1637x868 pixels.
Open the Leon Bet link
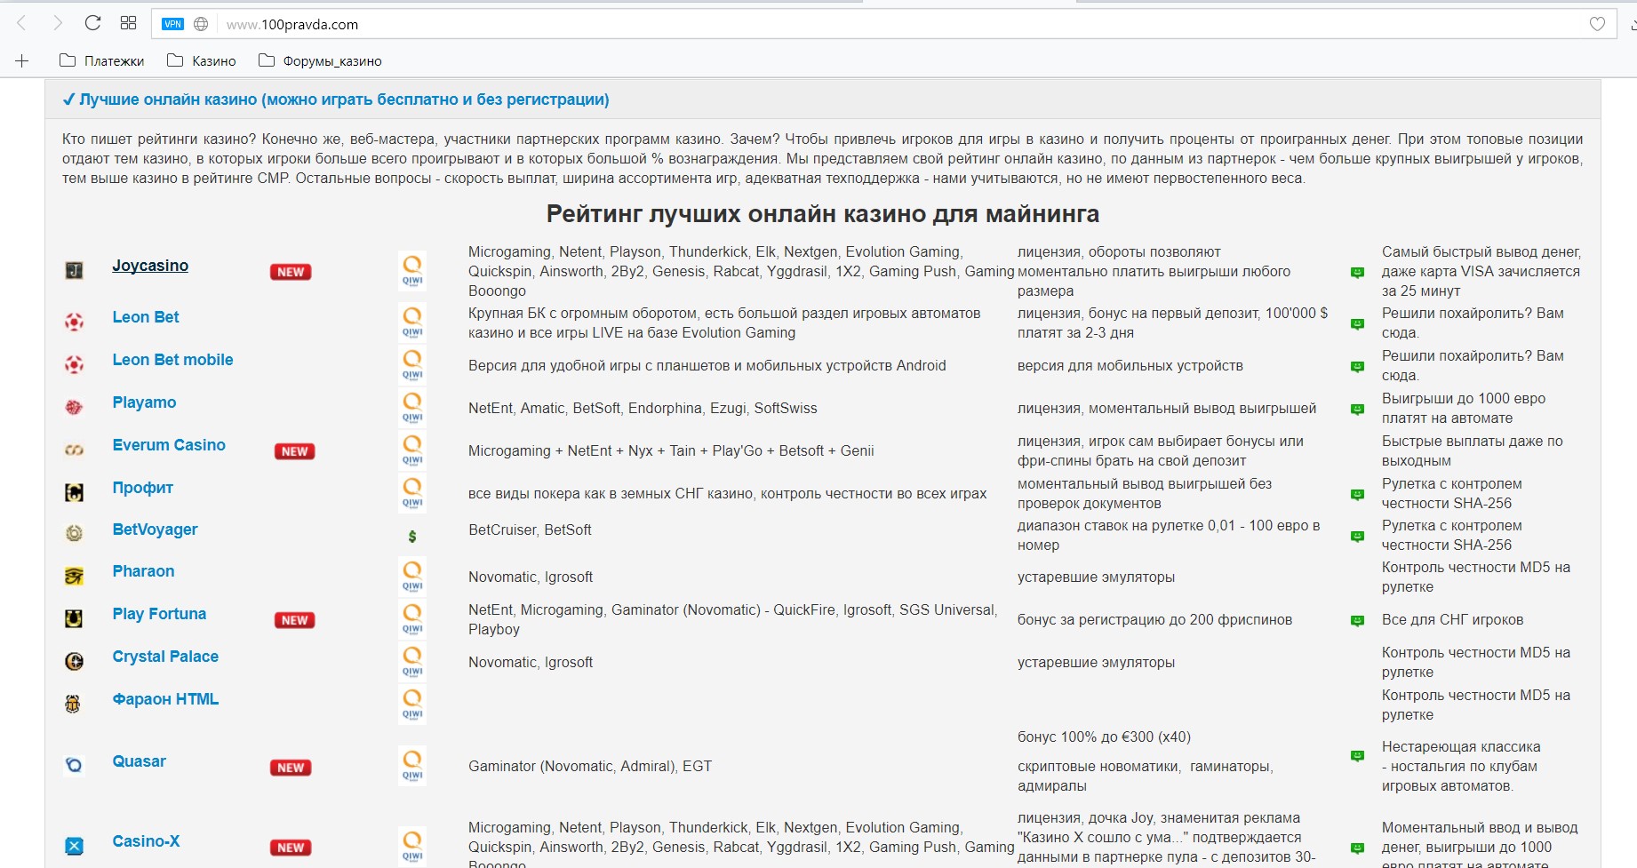(146, 317)
